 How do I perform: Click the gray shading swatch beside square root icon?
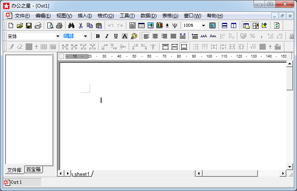(x=263, y=47)
